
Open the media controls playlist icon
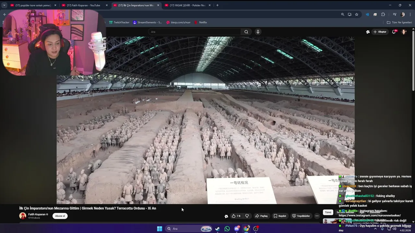(395, 14)
